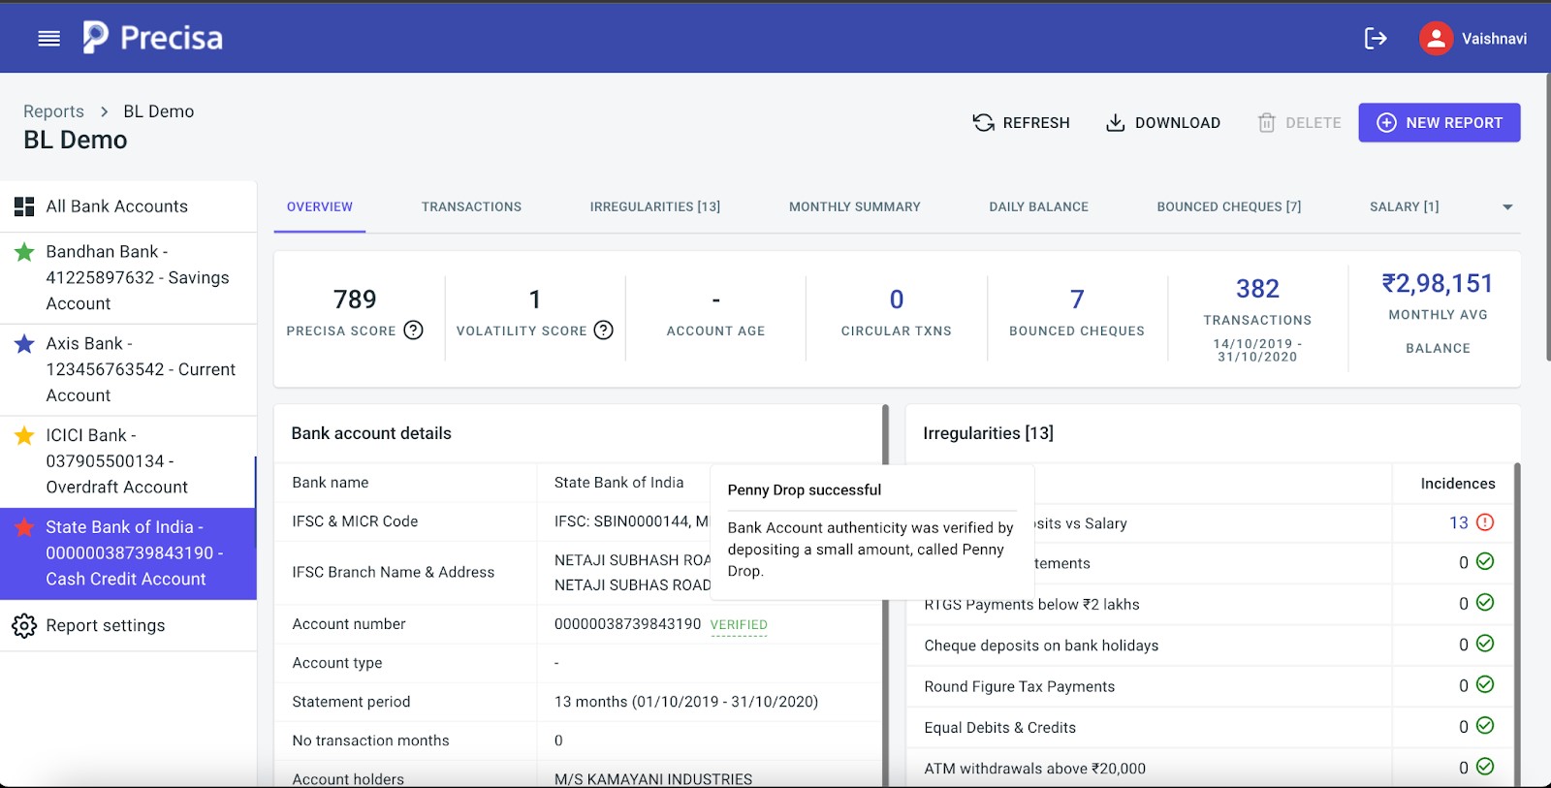Select All Bank Accounts in sidebar
The width and height of the screenshot is (1551, 788).
point(116,206)
